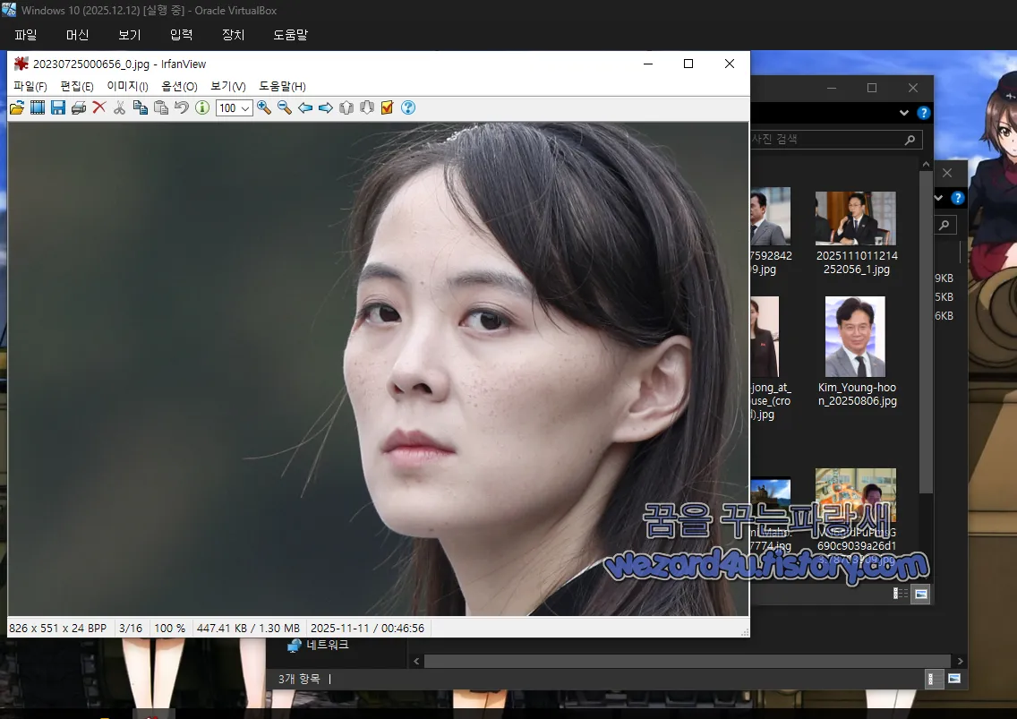Image resolution: width=1017 pixels, height=719 pixels.
Task: Open the VirtualBox 머신 menu
Action: [x=78, y=35]
